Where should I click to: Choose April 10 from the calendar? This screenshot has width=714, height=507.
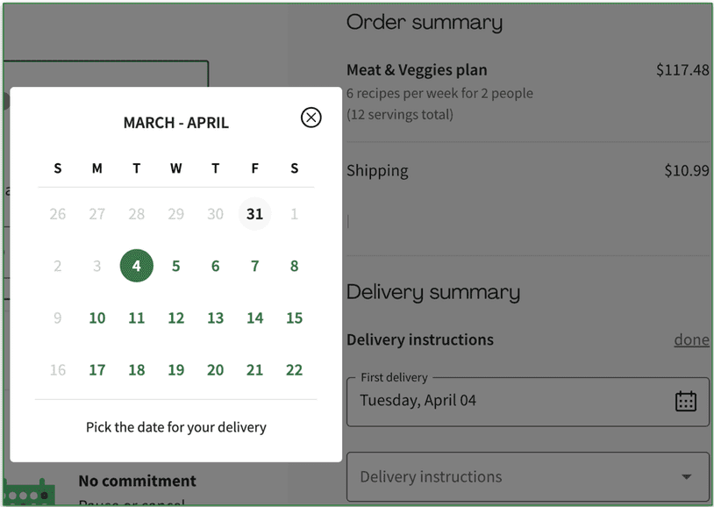(96, 318)
